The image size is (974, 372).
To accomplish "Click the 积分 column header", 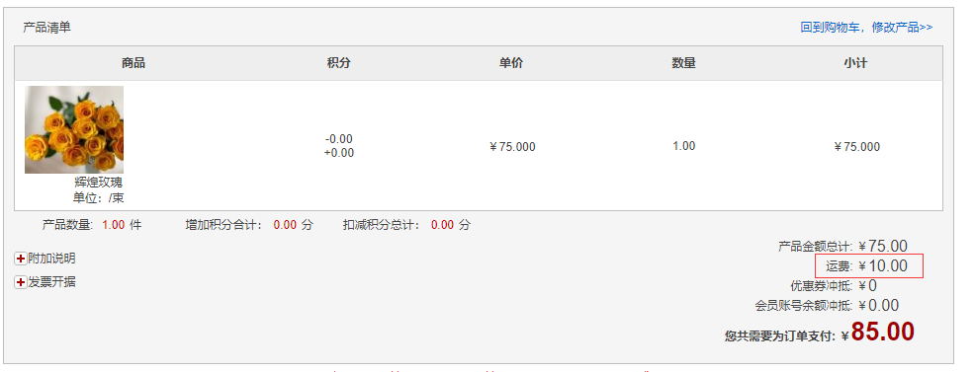I will coord(338,62).
